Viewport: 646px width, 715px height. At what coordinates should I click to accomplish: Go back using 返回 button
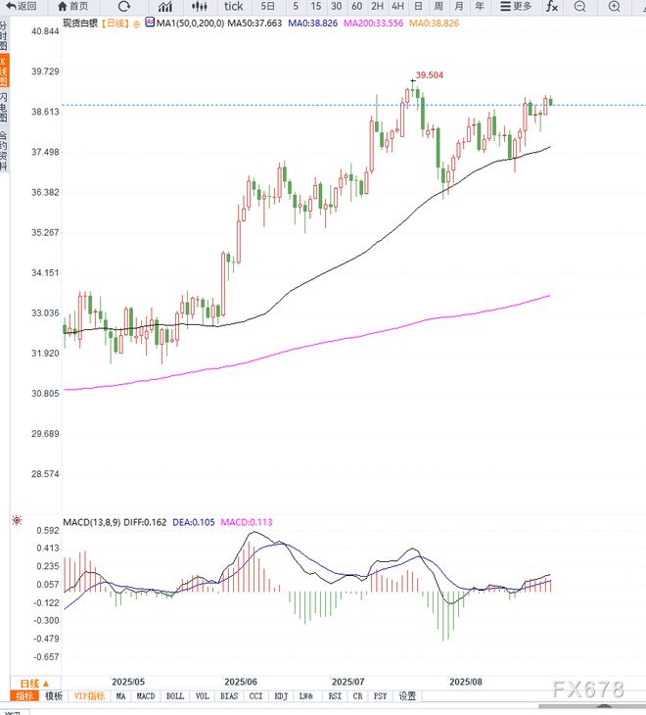tap(22, 6)
